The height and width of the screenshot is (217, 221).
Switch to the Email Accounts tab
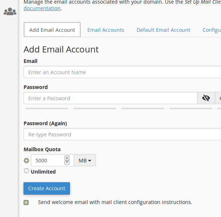click(x=106, y=30)
